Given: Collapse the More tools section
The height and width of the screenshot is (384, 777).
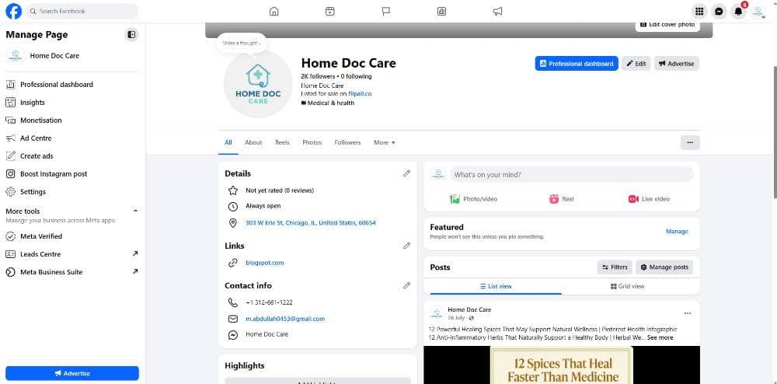Looking at the screenshot, I should coord(136,211).
